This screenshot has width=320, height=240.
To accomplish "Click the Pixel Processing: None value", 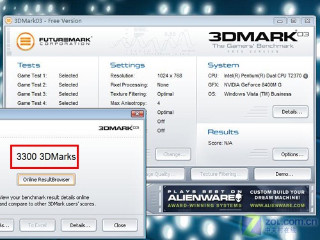I will point(163,85).
